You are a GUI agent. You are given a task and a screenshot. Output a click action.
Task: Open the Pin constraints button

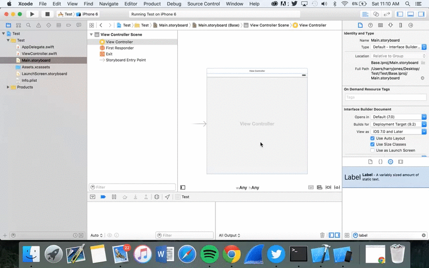coord(328,187)
